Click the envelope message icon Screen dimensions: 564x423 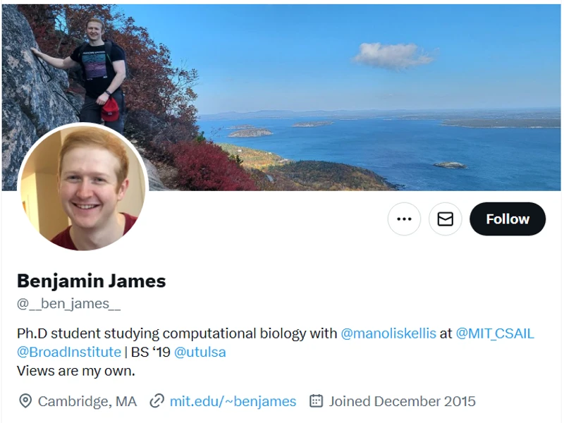click(x=445, y=219)
